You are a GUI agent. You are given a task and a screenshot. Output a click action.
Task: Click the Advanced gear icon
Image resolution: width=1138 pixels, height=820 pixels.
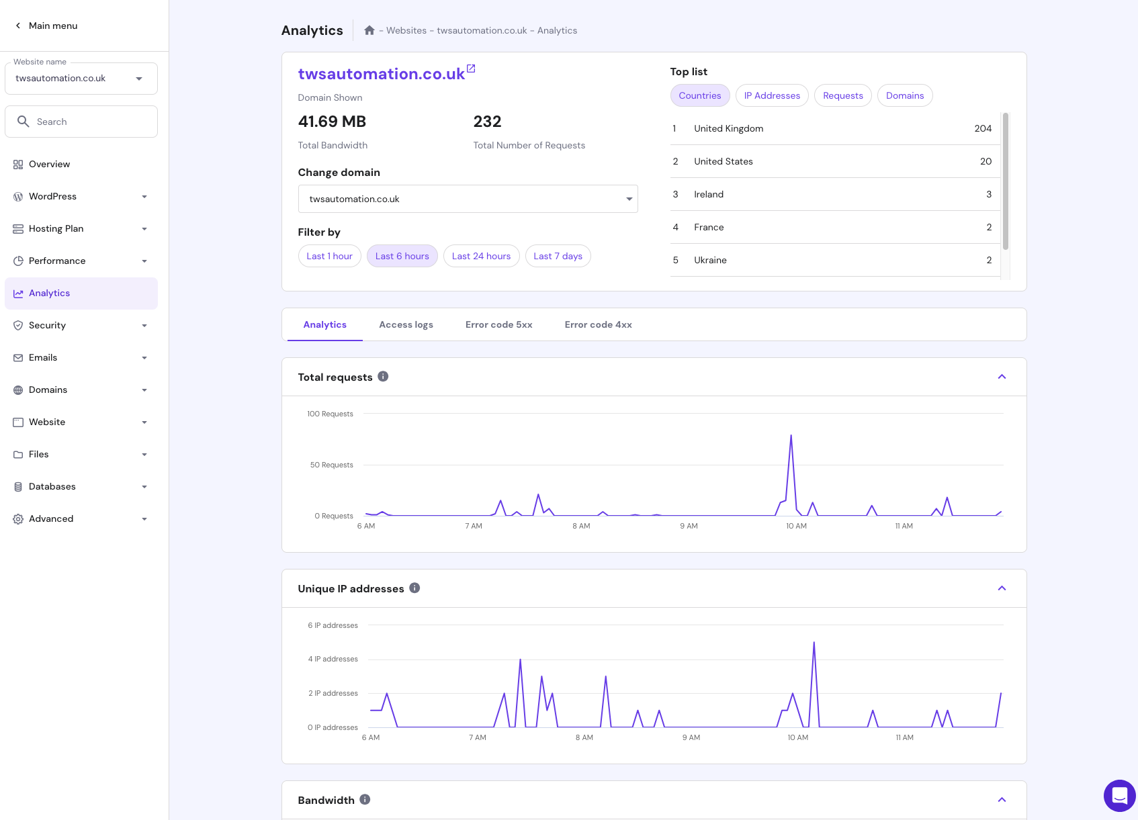(x=18, y=519)
